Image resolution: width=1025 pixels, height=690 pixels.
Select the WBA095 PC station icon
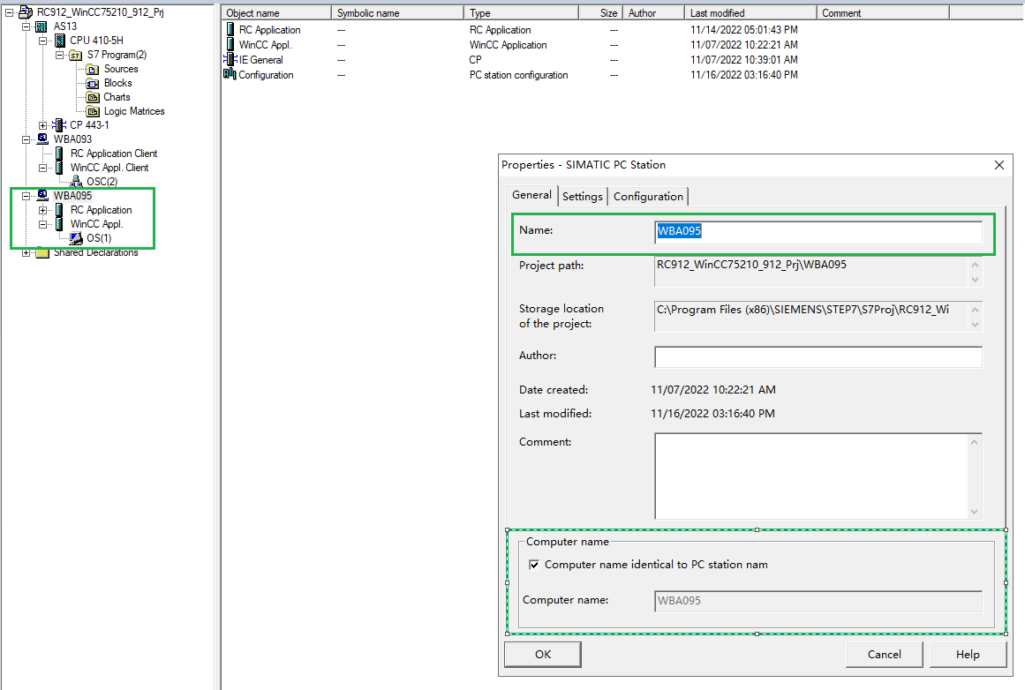coord(42,195)
